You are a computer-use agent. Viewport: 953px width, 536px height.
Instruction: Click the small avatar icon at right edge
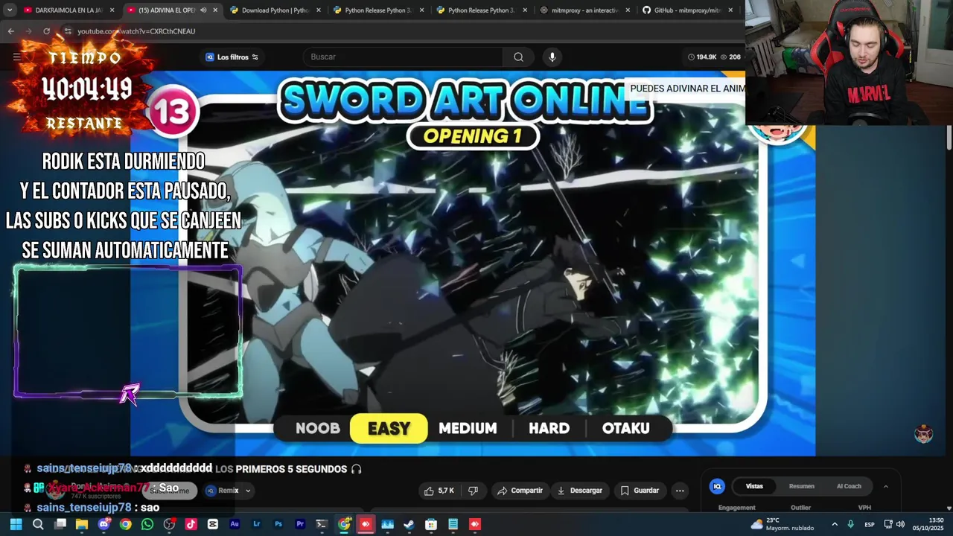pos(923,434)
